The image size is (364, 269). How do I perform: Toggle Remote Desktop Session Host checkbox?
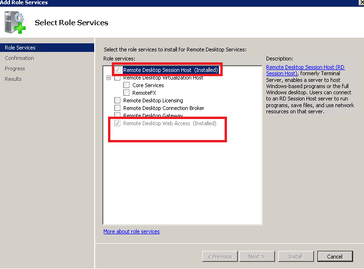(118, 70)
